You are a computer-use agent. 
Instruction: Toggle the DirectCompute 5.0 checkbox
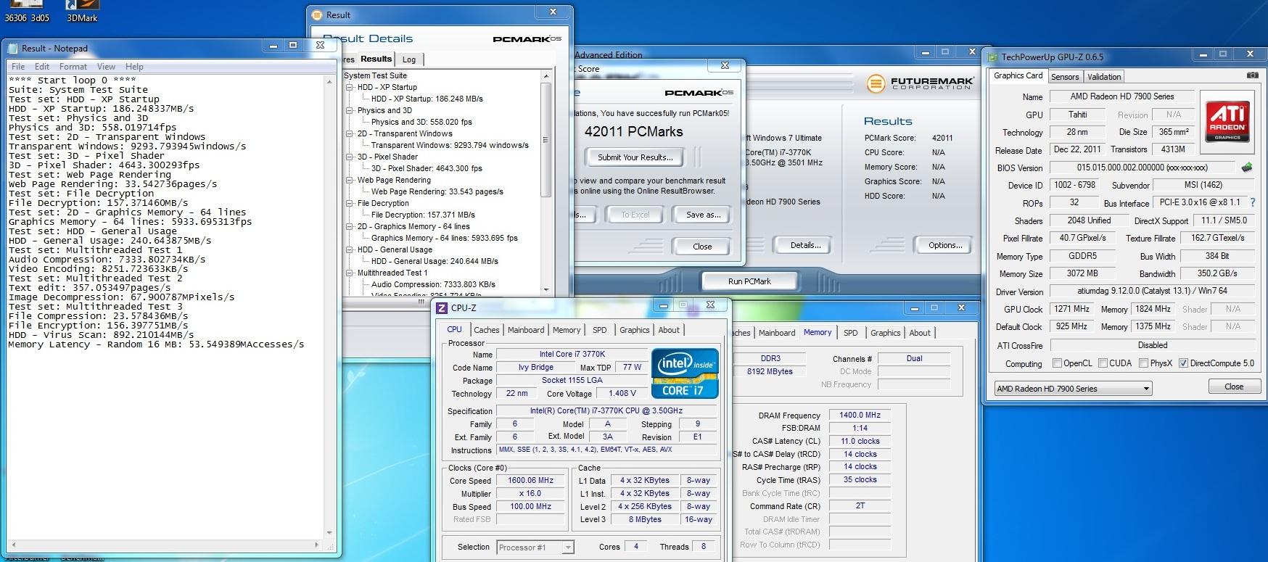(1183, 363)
